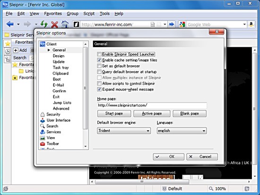Viewport: 260px width, 195px height.
Task: Click the green Refresh arrows icon
Action: coord(44,24)
